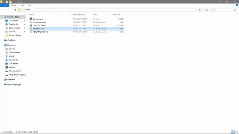239x134 pixels.
Task: Click the search magnifier icon
Action: tap(235, 10)
